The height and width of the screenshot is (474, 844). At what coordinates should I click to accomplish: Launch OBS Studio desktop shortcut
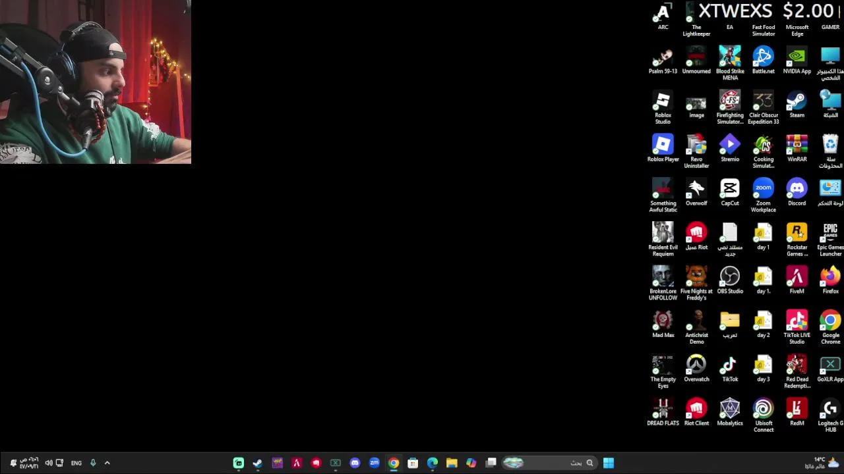(x=730, y=281)
